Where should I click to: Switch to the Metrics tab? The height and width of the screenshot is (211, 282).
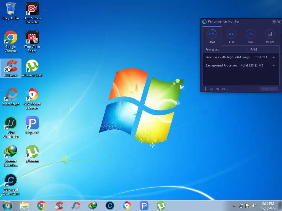coord(270,36)
